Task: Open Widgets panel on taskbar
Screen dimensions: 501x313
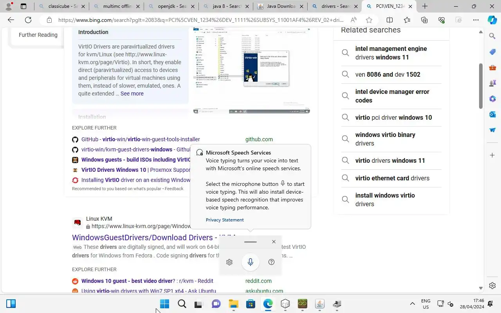Action: (11, 304)
